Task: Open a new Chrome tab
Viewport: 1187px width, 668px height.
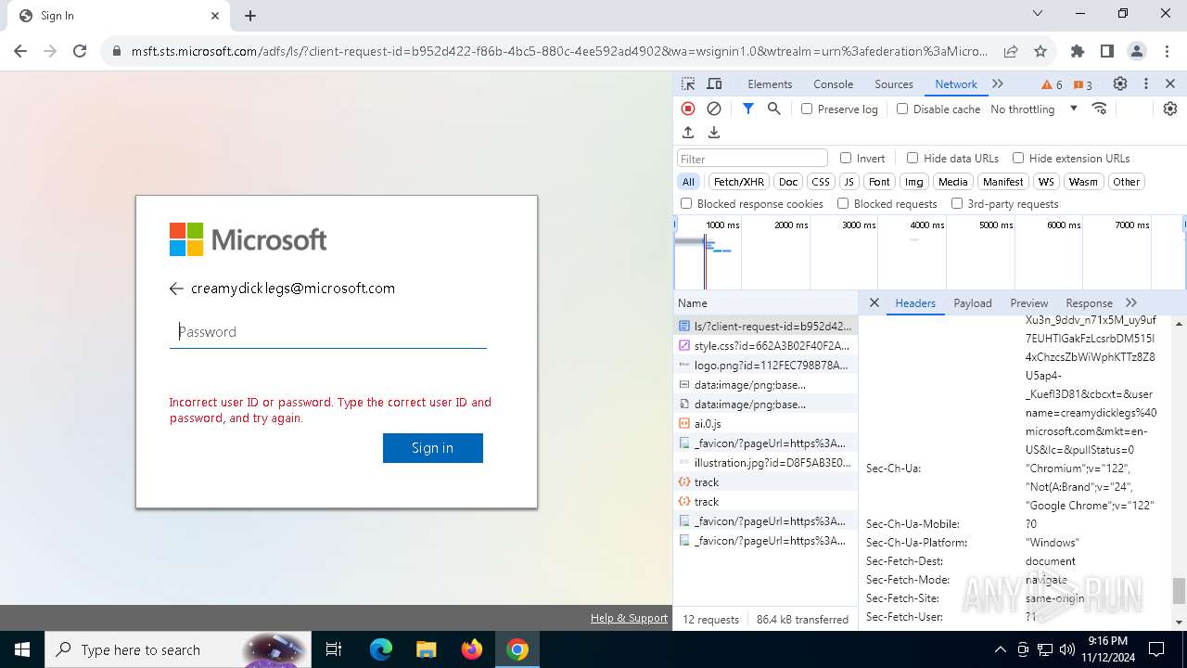Action: coord(250,16)
